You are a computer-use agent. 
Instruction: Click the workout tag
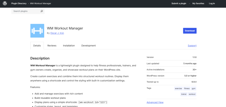tap(192, 94)
